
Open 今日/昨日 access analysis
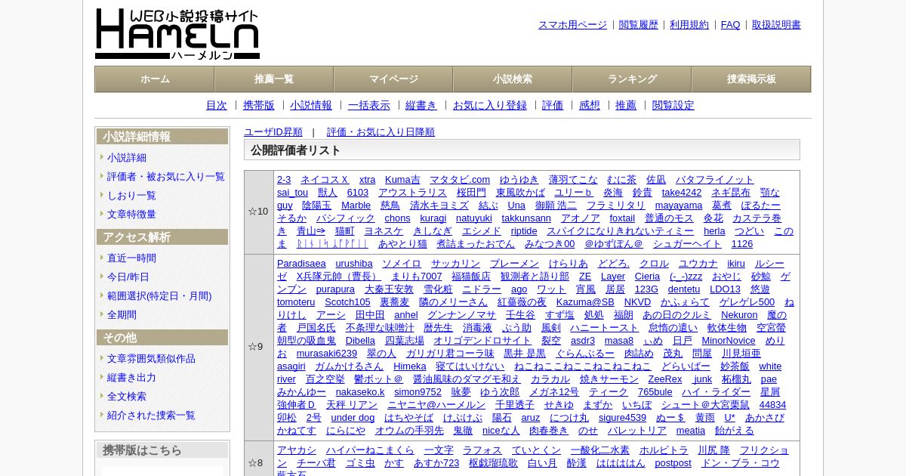pyautogui.click(x=128, y=277)
